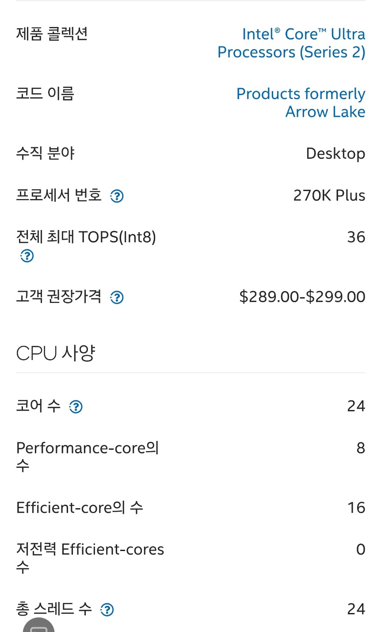The height and width of the screenshot is (632, 381).
Task: Select the Desktop value text
Action: click(335, 153)
